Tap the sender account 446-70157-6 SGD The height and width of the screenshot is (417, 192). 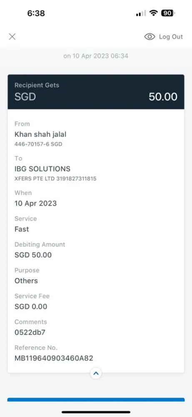pyautogui.click(x=38, y=144)
